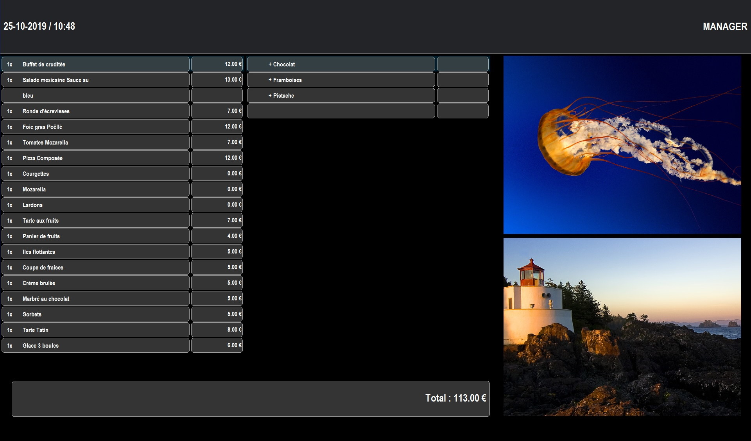Select the Courgettes topping row
The image size is (751, 441).
(x=96, y=173)
